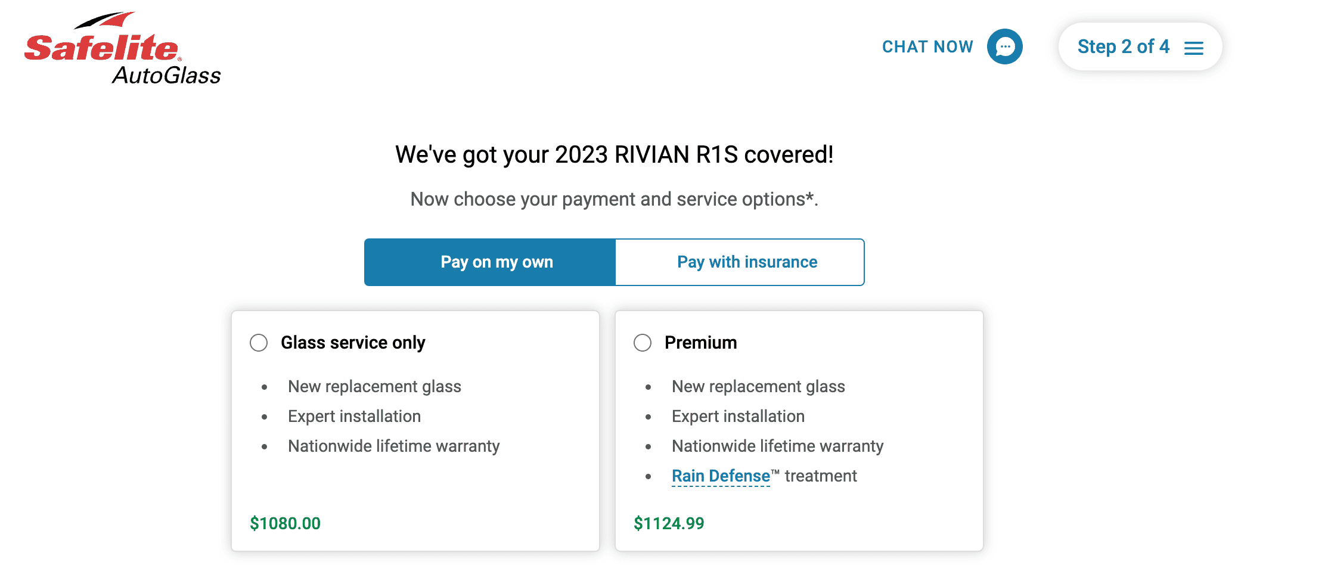Switch to Pay on my own tab

490,262
